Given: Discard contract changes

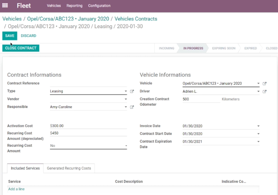Looking at the screenshot, I should (x=29, y=36).
